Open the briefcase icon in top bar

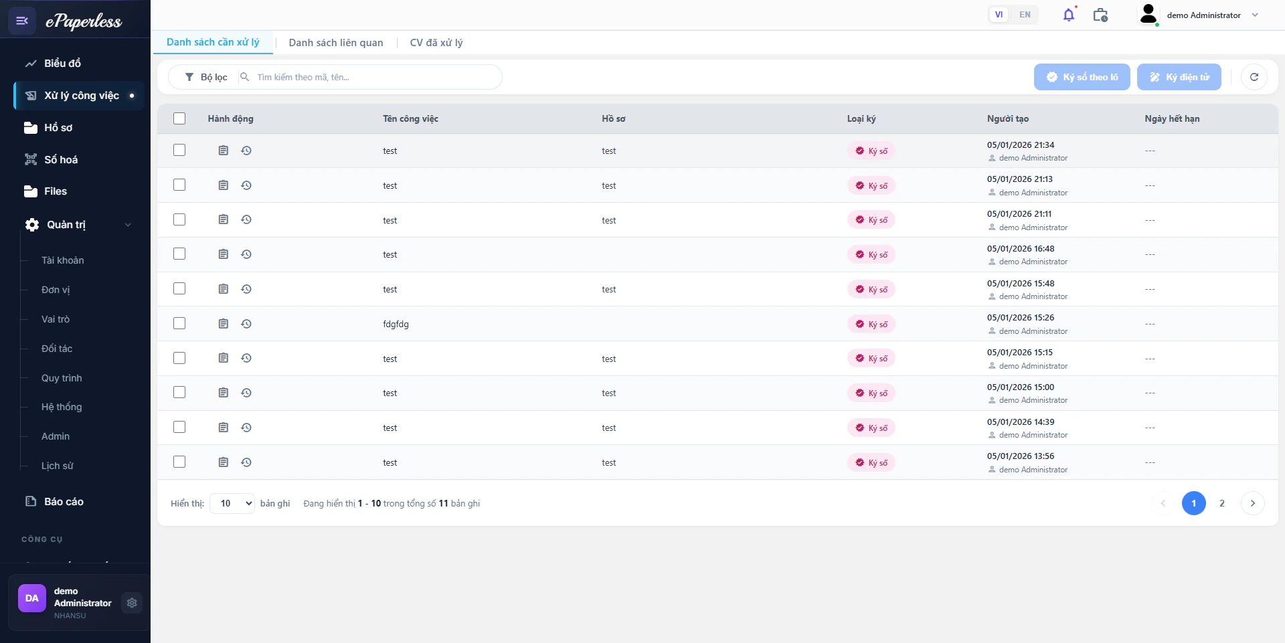point(1100,15)
